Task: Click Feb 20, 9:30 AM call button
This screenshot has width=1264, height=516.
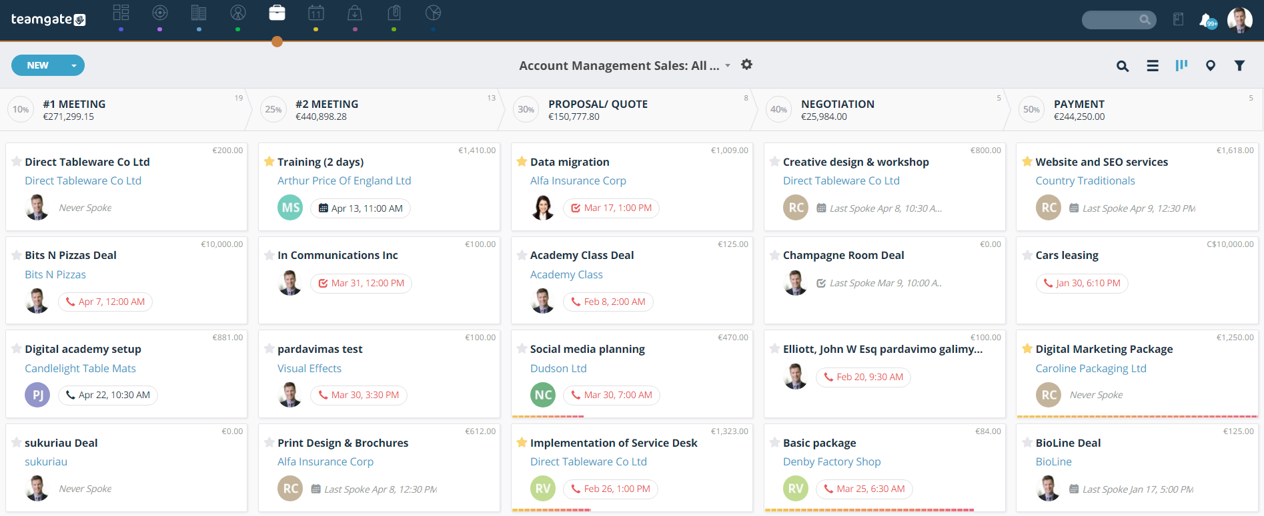Action: click(x=863, y=377)
